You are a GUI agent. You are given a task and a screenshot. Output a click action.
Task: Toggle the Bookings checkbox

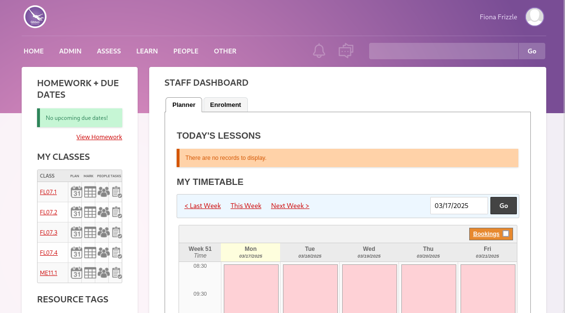(x=506, y=233)
